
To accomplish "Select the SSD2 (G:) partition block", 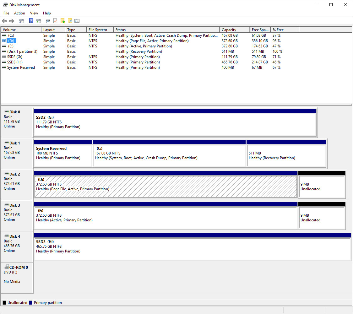I will click(175, 123).
